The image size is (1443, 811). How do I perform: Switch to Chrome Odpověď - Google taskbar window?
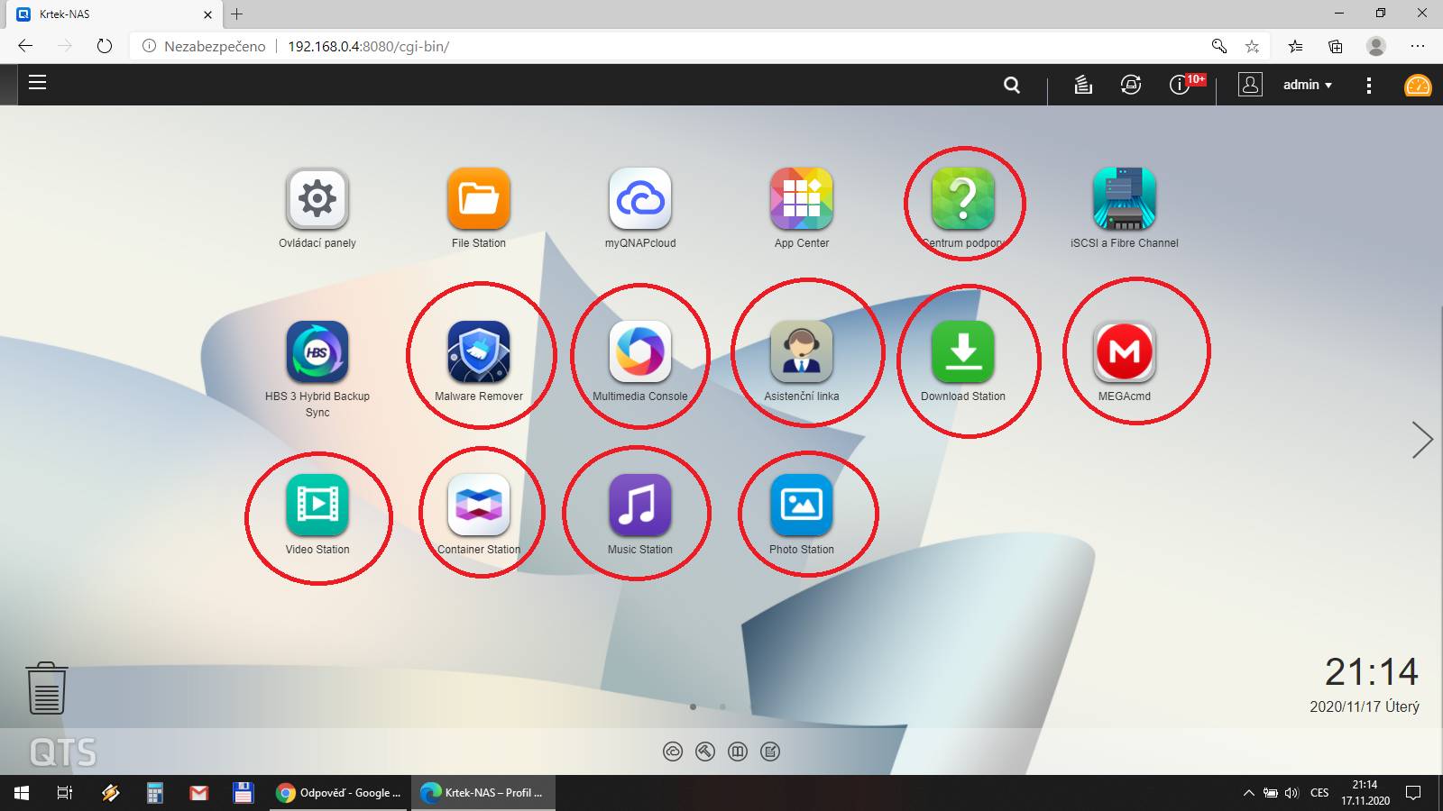click(x=339, y=793)
